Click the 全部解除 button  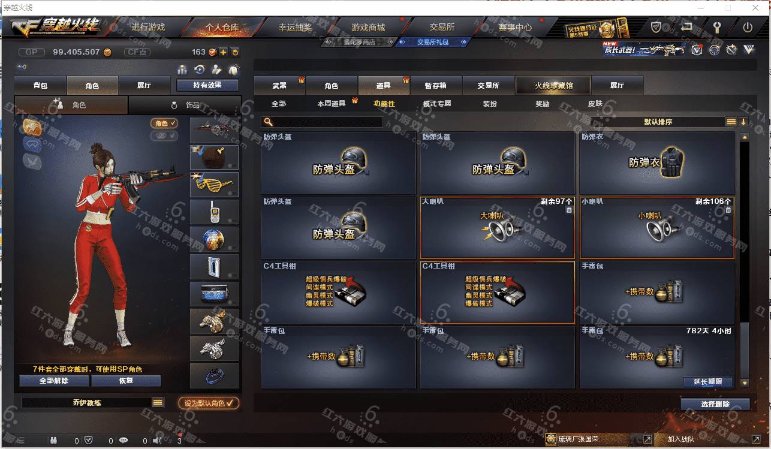click(x=54, y=381)
